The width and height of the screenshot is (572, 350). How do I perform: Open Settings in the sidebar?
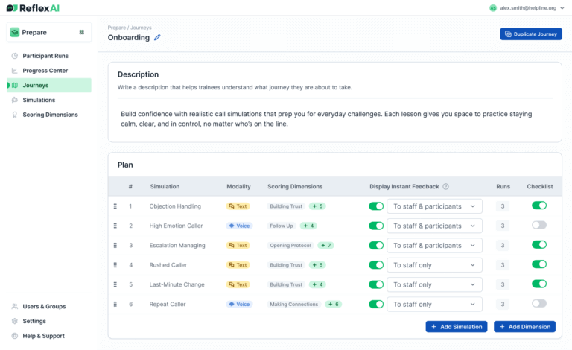pos(49,321)
